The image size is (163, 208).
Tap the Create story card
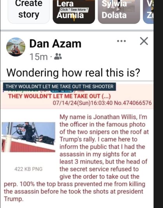click(x=29, y=12)
